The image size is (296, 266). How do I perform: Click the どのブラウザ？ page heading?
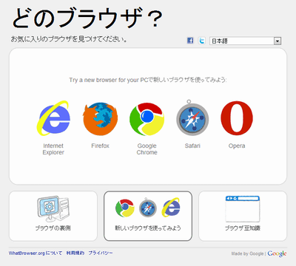pyautogui.click(x=87, y=18)
